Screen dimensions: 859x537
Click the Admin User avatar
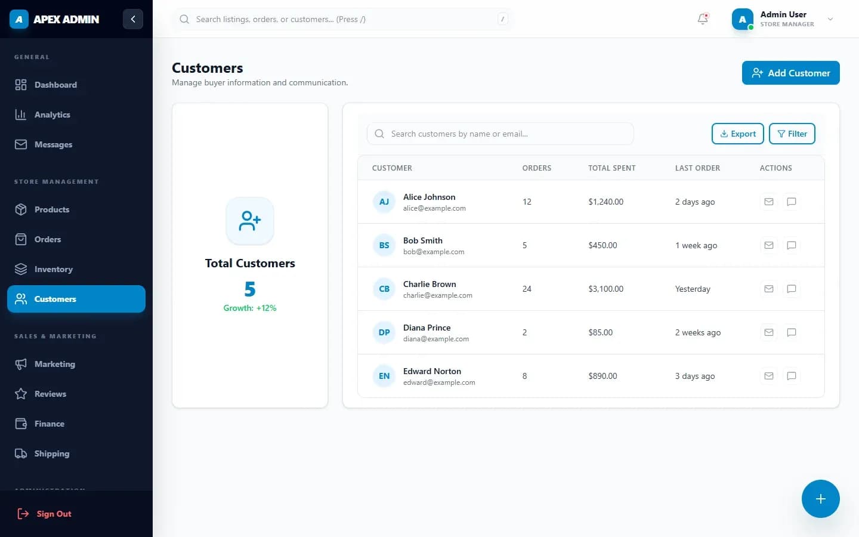pos(742,19)
